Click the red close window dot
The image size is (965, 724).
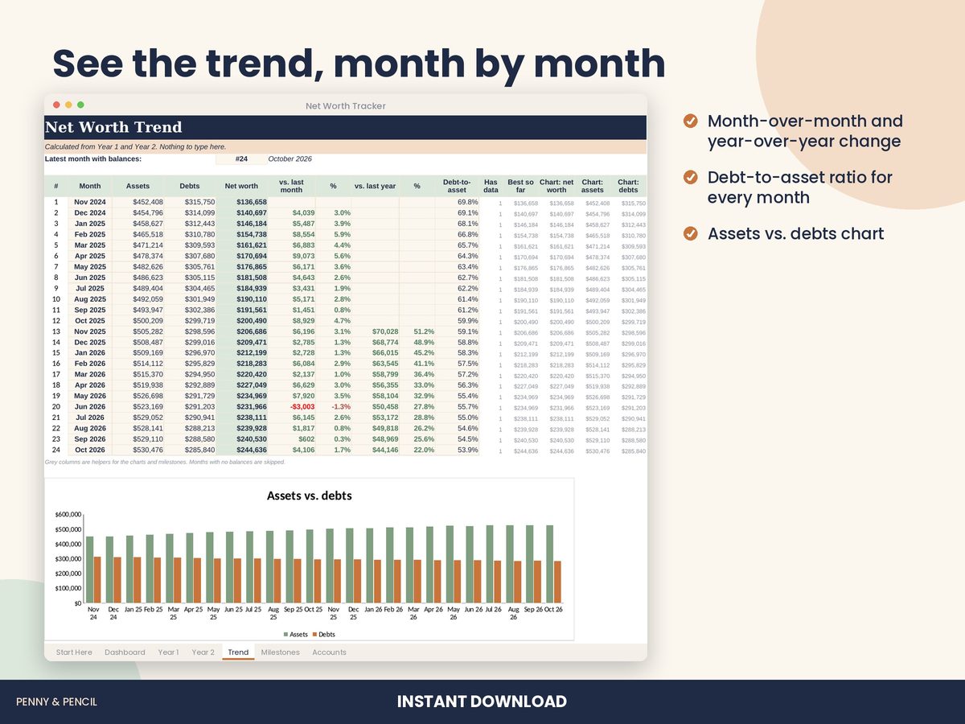(x=56, y=105)
